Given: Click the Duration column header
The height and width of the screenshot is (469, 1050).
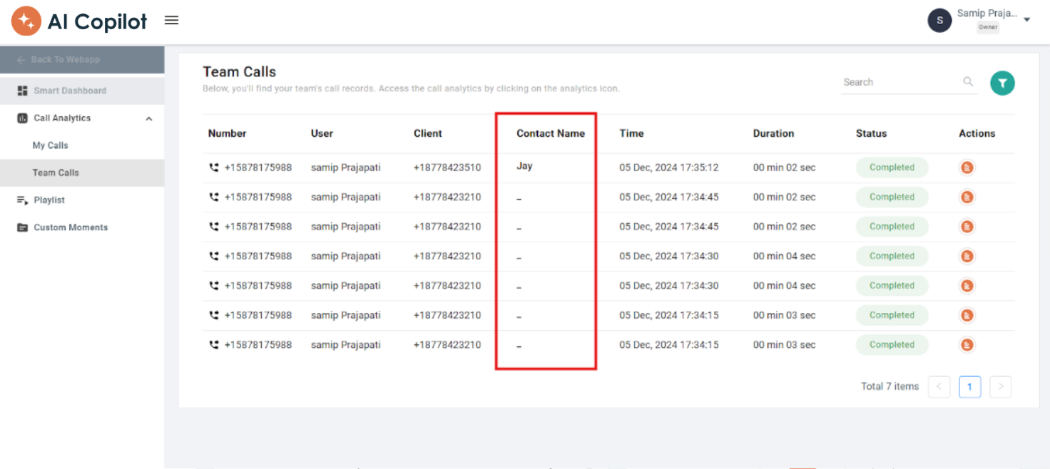Looking at the screenshot, I should 773,133.
